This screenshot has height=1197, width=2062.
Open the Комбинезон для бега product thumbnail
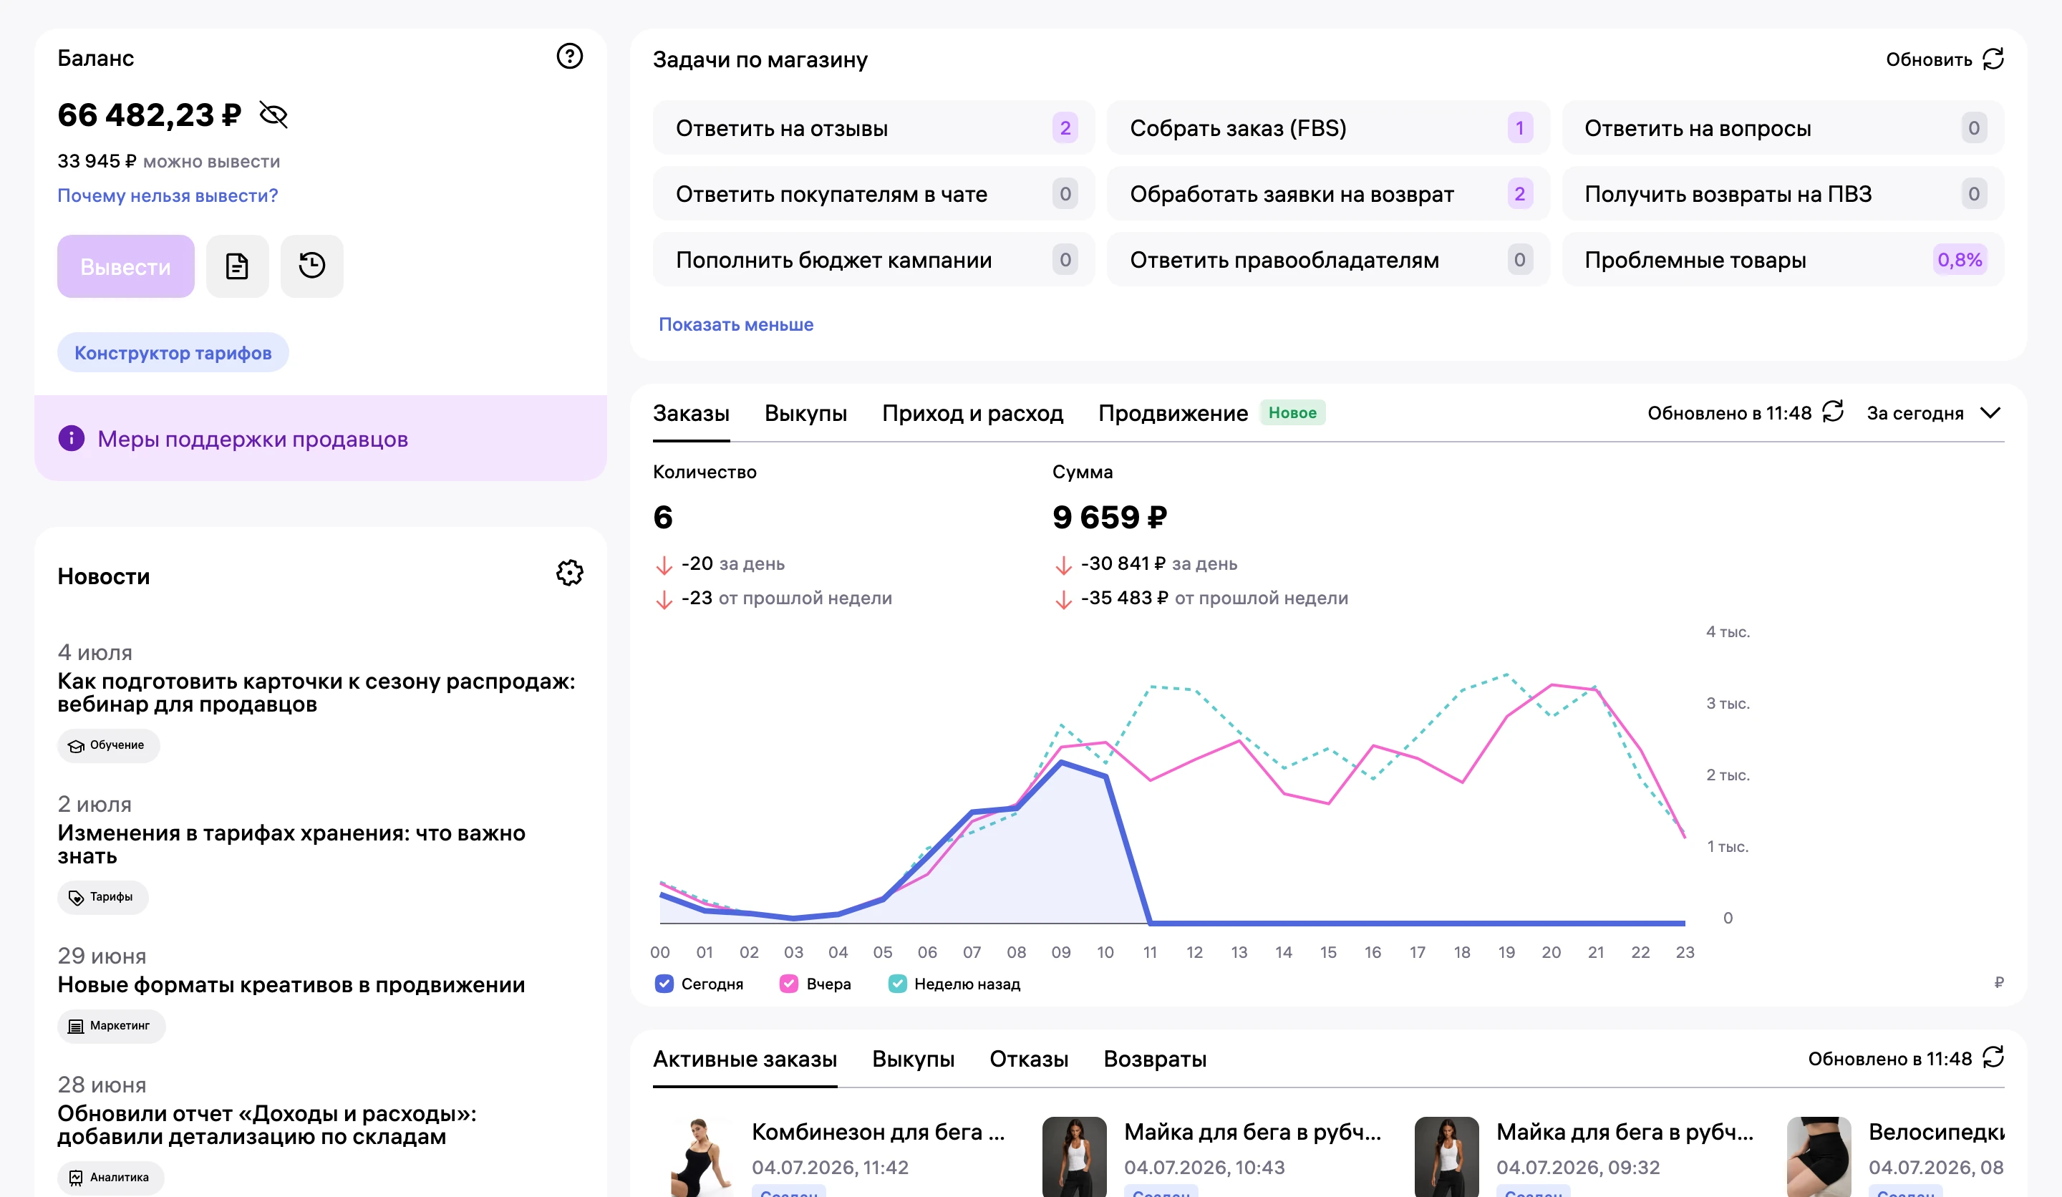(701, 1156)
